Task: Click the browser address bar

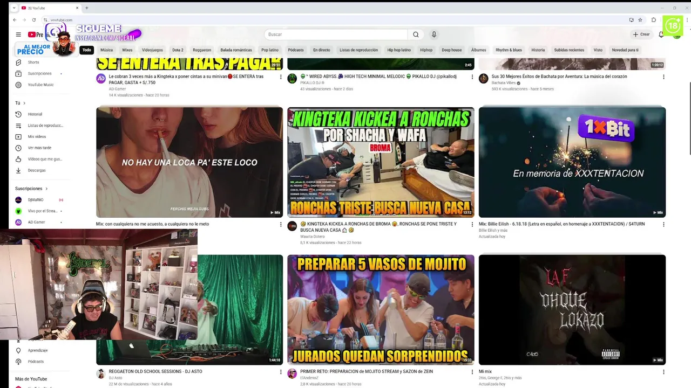Action: pos(335,20)
